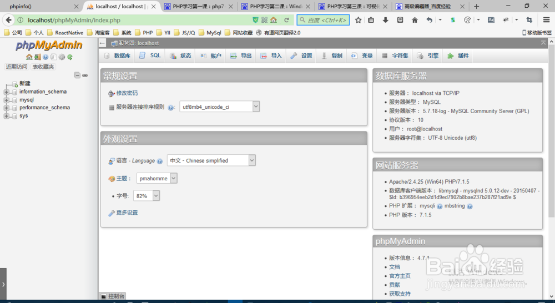Click the link-with-main-panel chain icon
555x303 pixels.
coord(85,75)
